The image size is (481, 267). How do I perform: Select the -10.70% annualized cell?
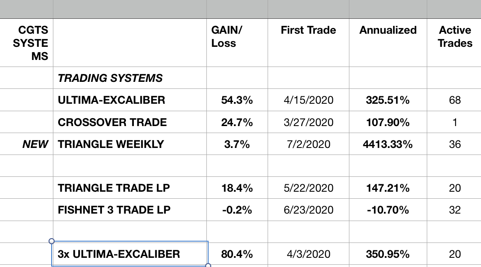(x=388, y=210)
